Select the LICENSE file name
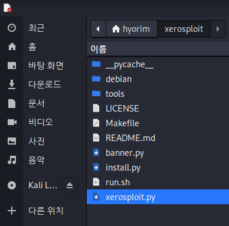Viewport: 229px width, 226px height. 122,109
